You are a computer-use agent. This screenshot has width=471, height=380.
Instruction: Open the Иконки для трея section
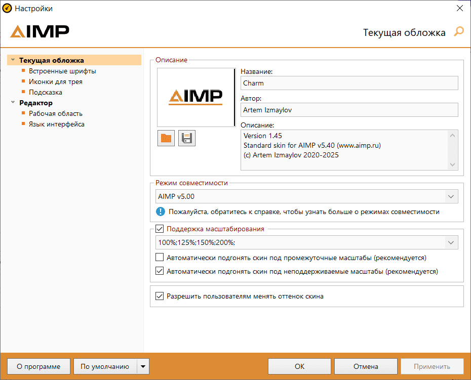pos(56,81)
